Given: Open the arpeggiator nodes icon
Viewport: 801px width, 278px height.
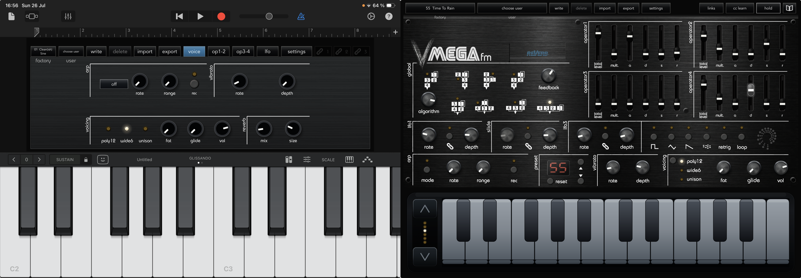Looking at the screenshot, I should 368,159.
